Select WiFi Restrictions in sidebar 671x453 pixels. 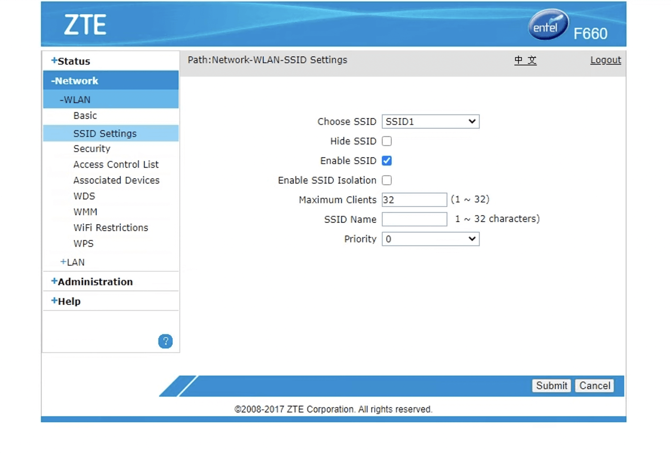point(110,228)
